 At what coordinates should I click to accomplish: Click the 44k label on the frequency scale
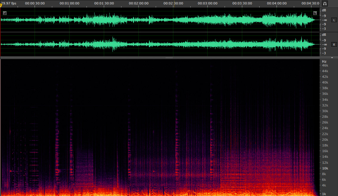tap(325, 71)
